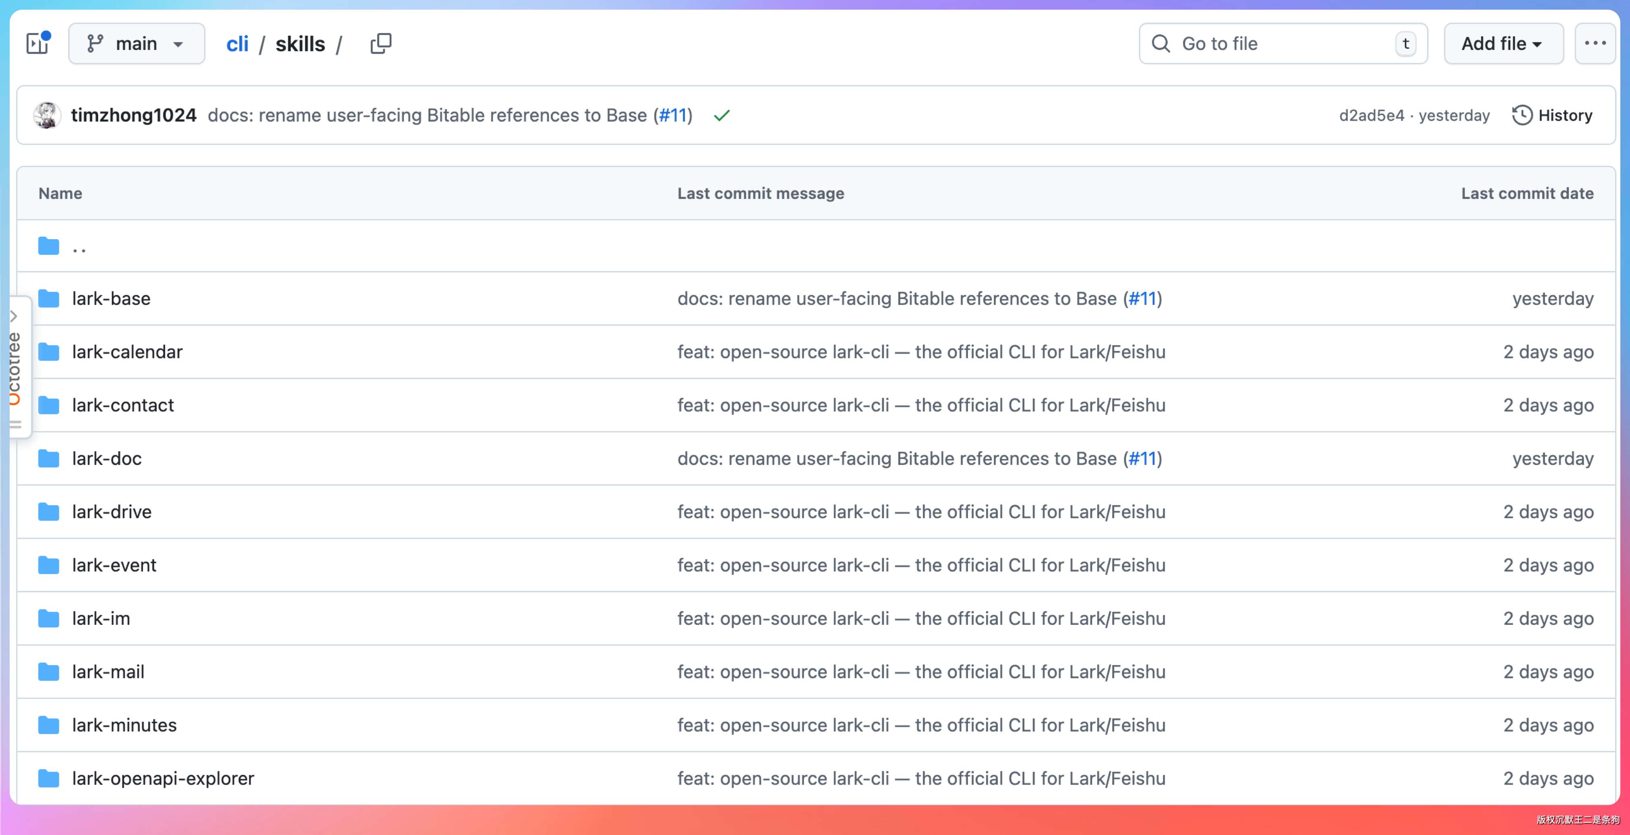Expand the Octotree sidebar panel
The width and height of the screenshot is (1630, 835).
14,316
